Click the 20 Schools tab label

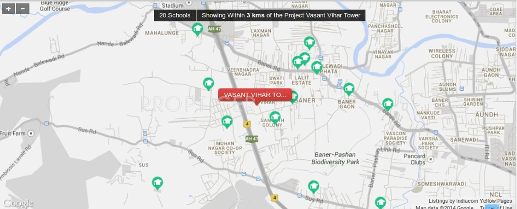(175, 15)
